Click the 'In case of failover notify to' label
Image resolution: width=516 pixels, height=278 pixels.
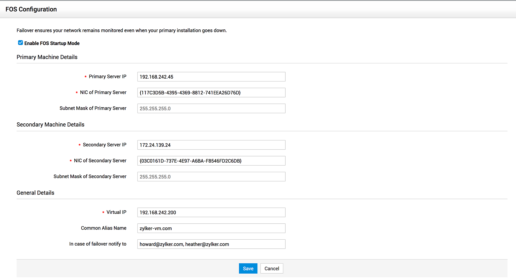(x=98, y=244)
